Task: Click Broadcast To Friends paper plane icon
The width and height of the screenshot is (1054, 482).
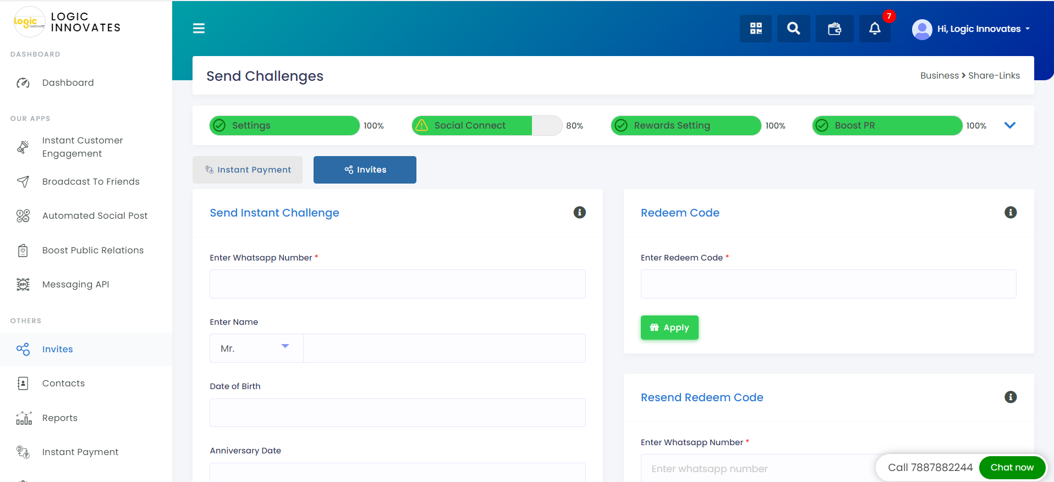Action: pyautogui.click(x=23, y=181)
